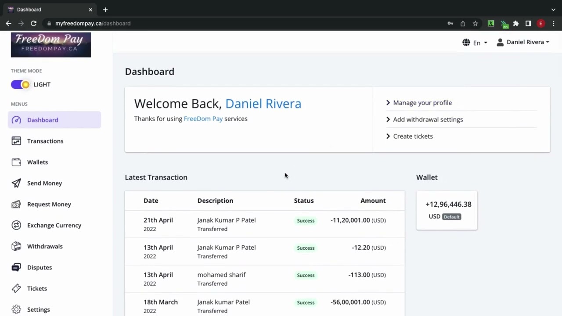Click the chevron beside Manage your profile
562x316 pixels.
coord(388,103)
